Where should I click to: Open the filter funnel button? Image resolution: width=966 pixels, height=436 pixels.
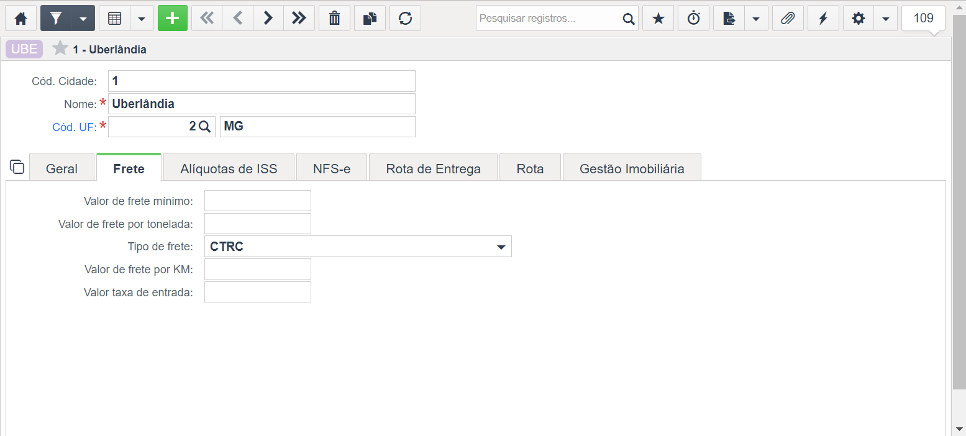tap(56, 19)
